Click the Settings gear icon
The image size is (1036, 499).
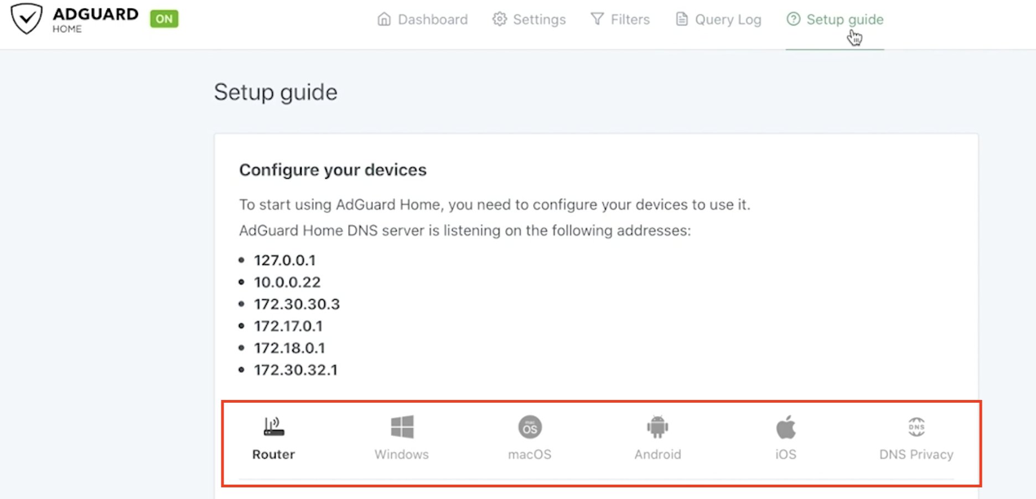(499, 19)
